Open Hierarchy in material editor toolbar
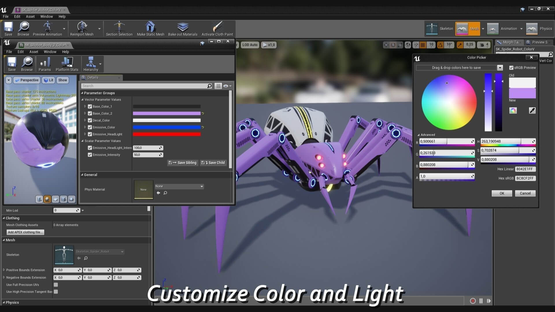555x312 pixels. (91, 64)
